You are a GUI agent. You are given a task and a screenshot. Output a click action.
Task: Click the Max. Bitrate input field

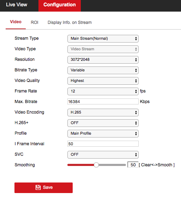(103, 102)
